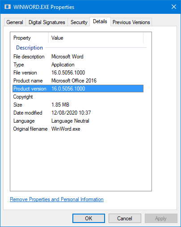This screenshot has height=227, width=181.
Task: Select the Size row label
Action: (18, 105)
